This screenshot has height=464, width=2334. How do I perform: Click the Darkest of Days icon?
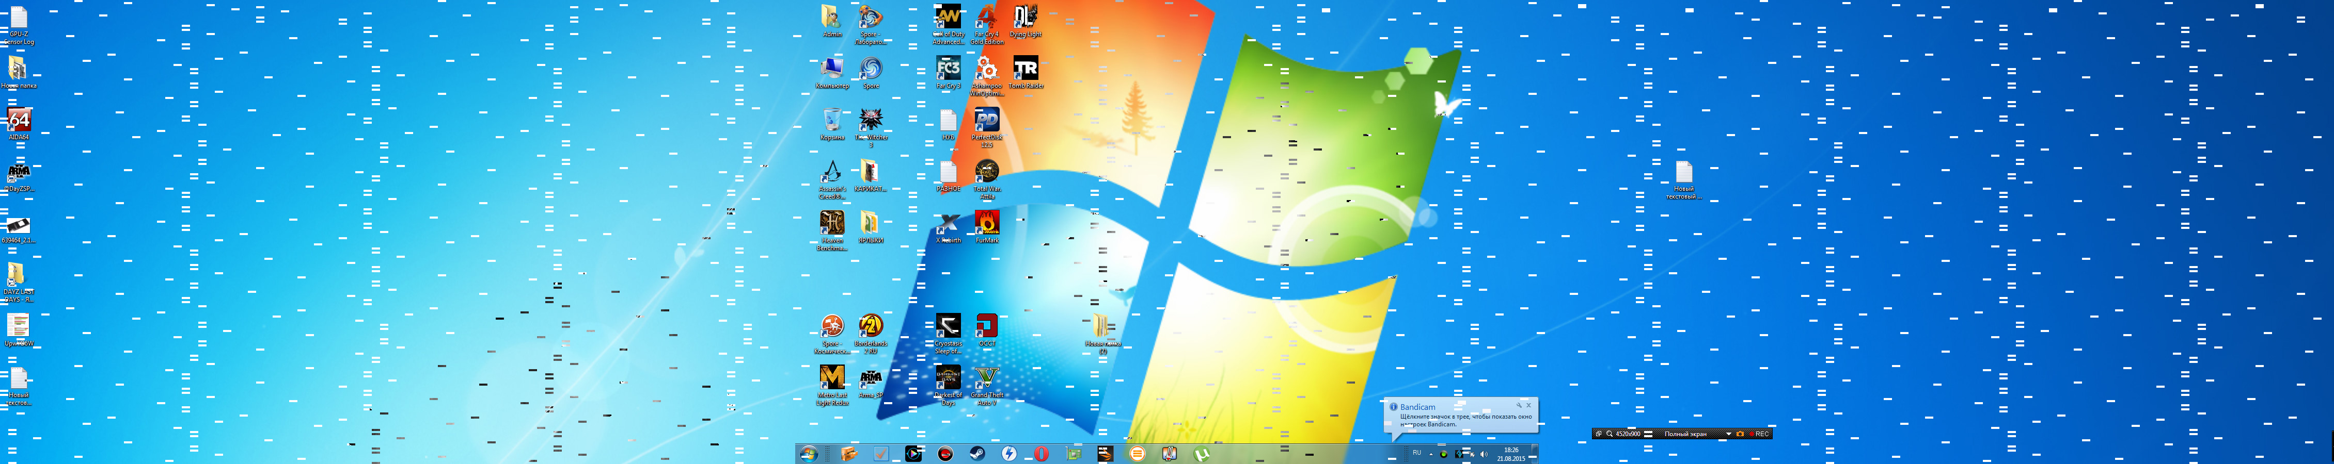coord(948,385)
